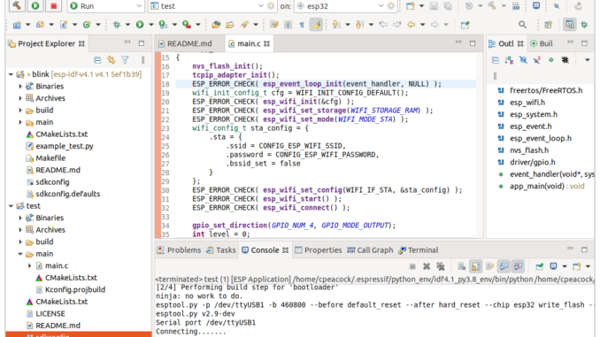Edit launch target gear next to esp32
The height and width of the screenshot is (337, 600).
coord(390,5)
